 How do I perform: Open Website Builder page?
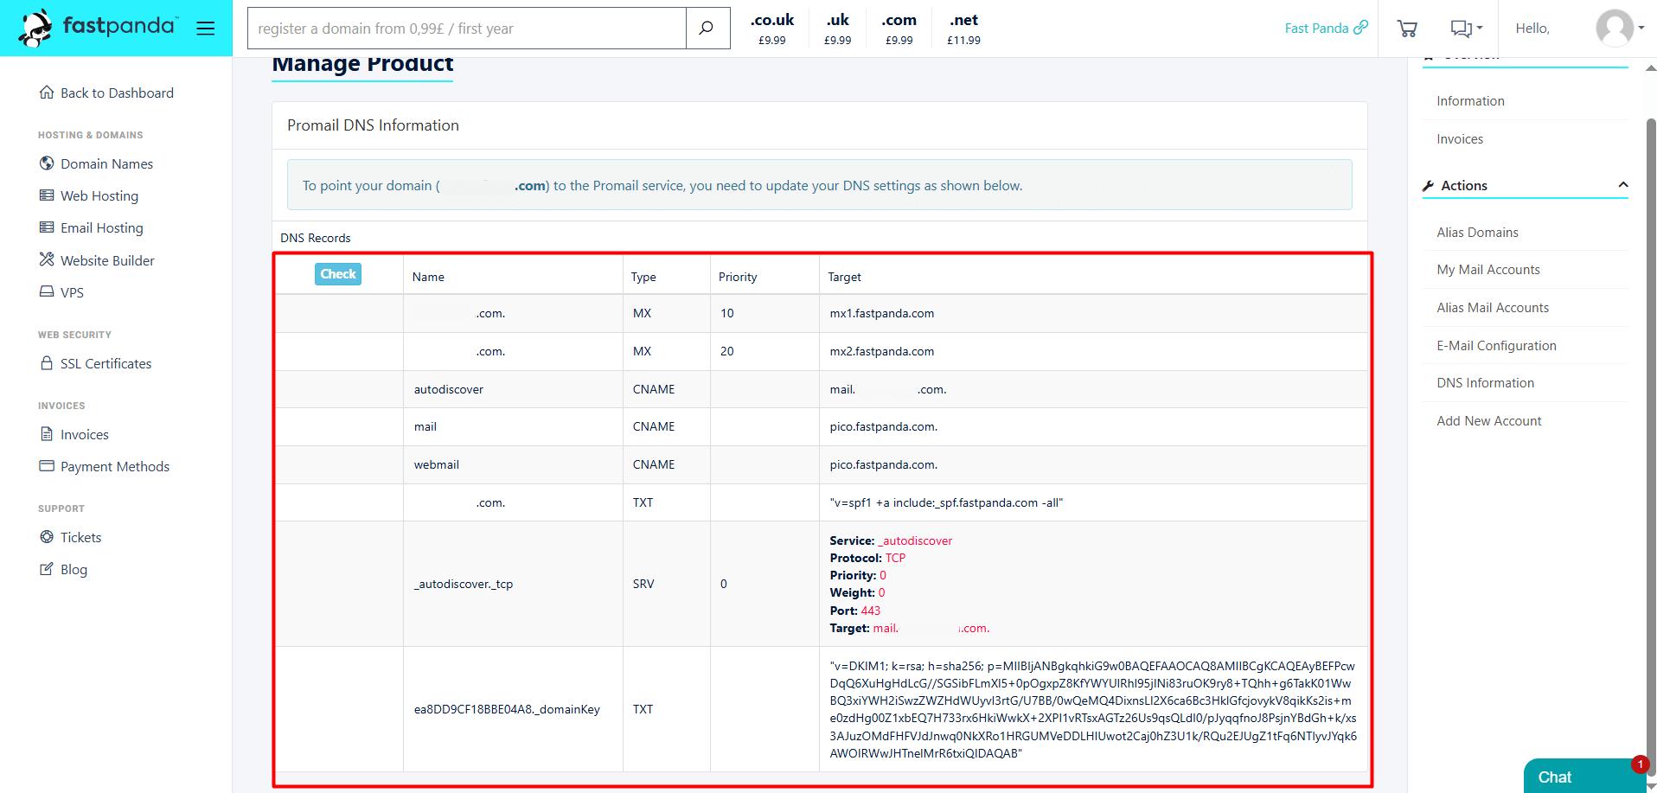click(107, 260)
